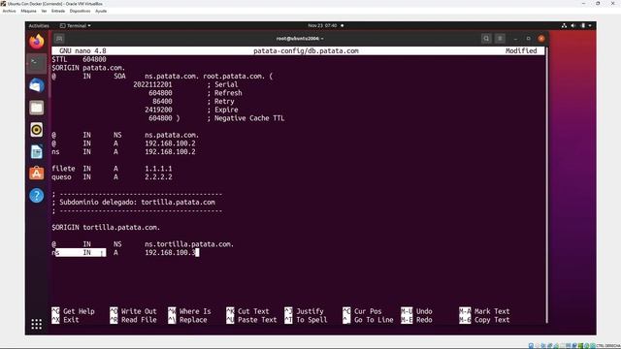Viewport: 621px width, 349px height.
Task: Show Applications grid at dock bottom
Action: (37, 324)
